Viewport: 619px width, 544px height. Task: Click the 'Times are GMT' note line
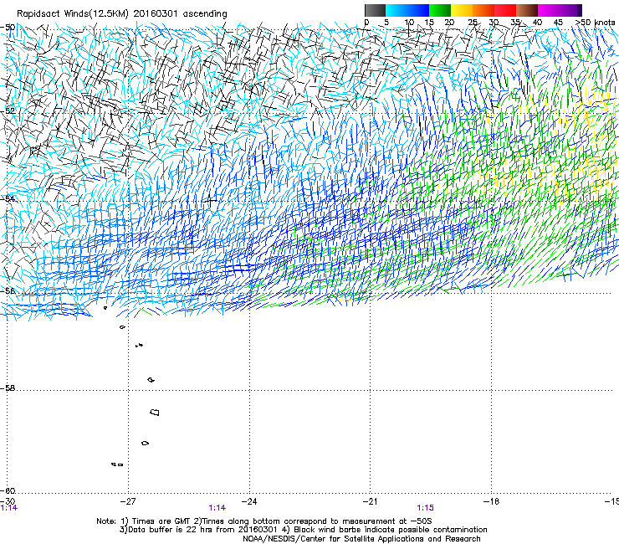[263, 521]
